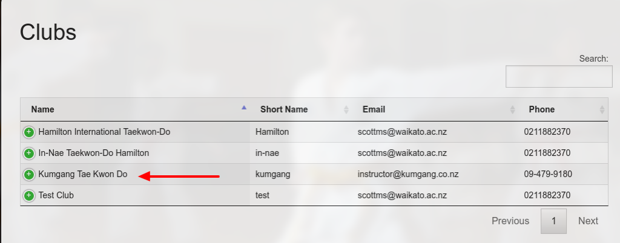Click green plus icon beside Kumgang Tae Kwon Do

(28, 175)
